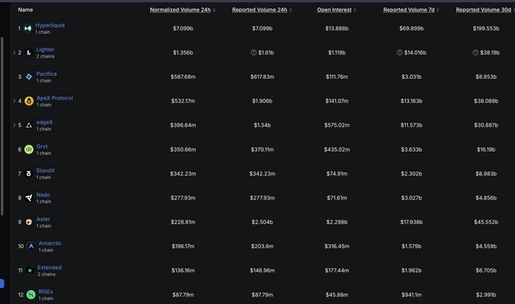The image size is (515, 304).
Task: Click '2 chains' under Lighter
Action: (46, 56)
